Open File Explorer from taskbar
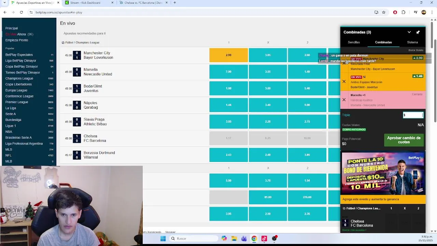 pos(234,238)
